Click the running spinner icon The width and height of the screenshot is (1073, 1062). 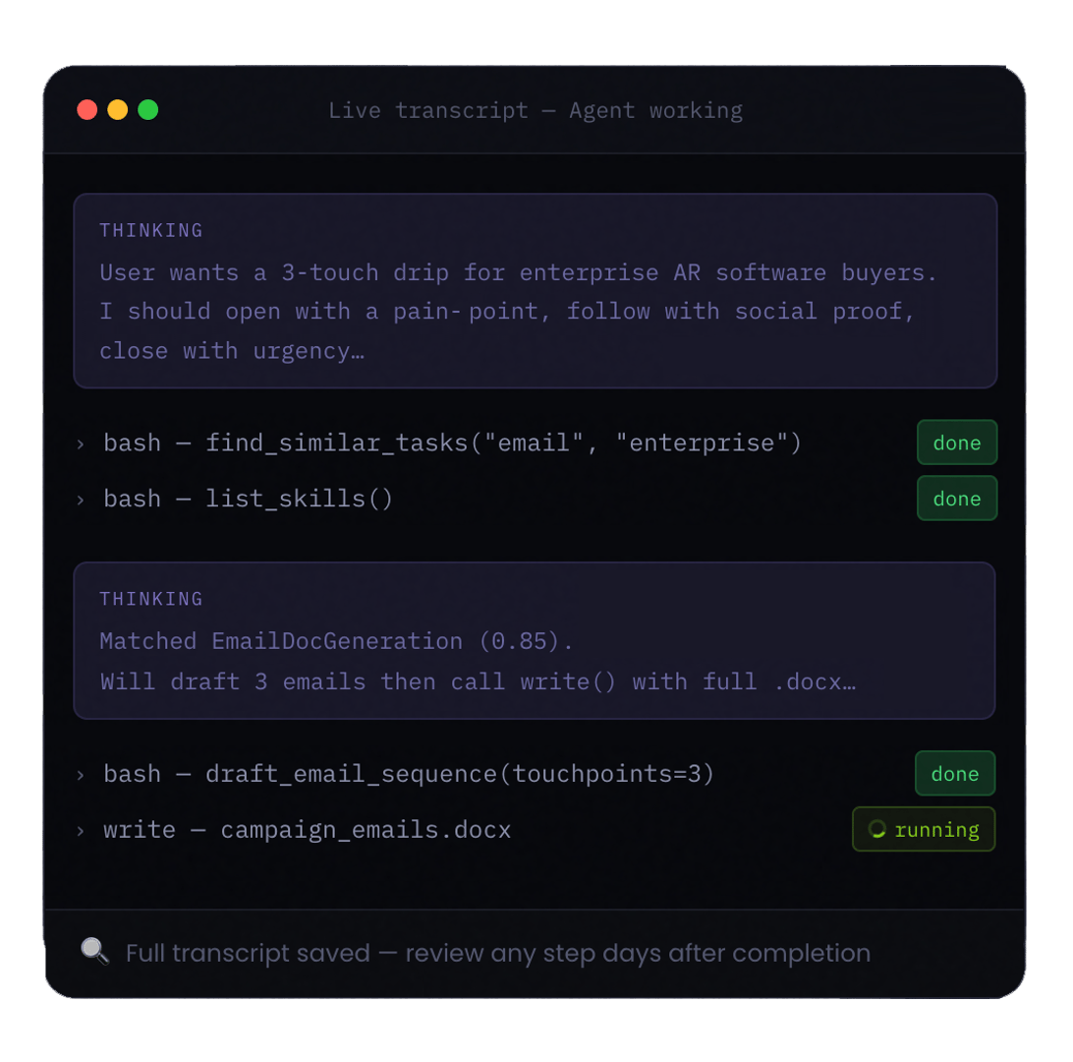(877, 830)
